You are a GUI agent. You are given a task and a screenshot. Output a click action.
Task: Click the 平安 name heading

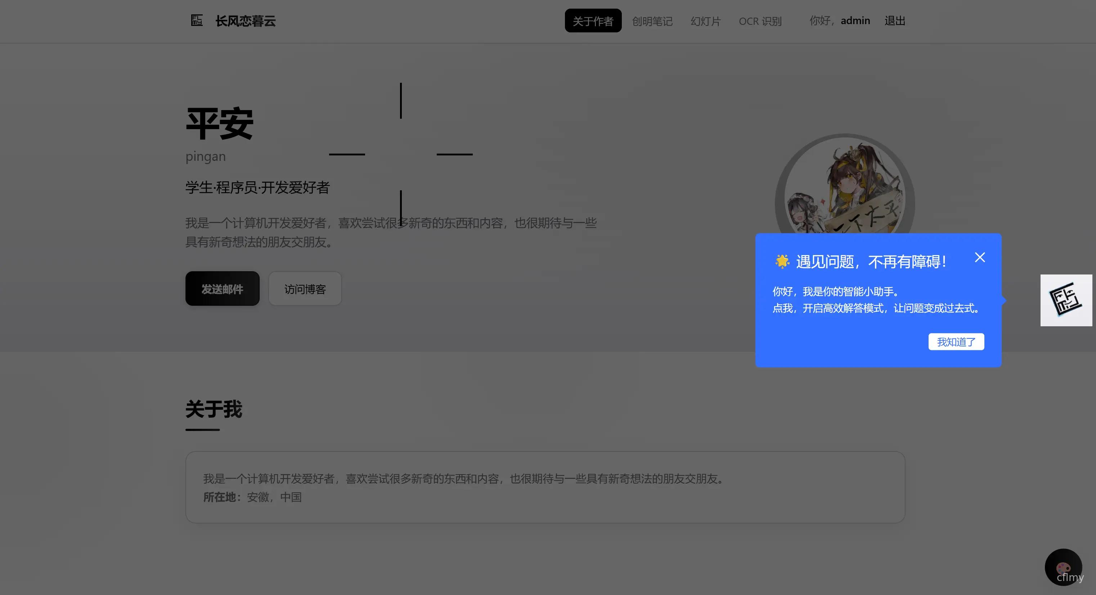point(220,123)
